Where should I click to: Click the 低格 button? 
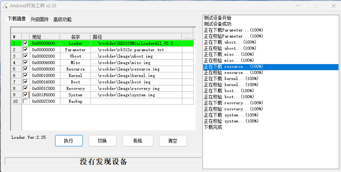[138, 141]
